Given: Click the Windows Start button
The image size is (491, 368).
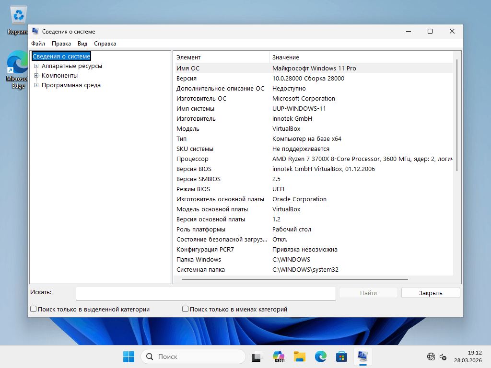Looking at the screenshot, I should coord(129,356).
